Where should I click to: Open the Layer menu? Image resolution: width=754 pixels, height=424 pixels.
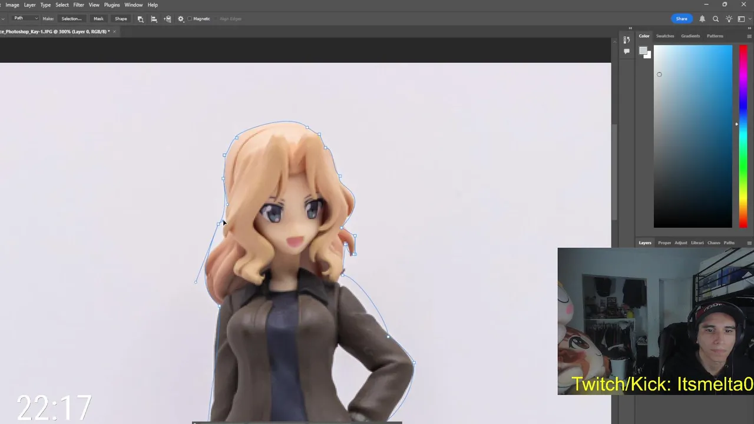click(x=29, y=5)
